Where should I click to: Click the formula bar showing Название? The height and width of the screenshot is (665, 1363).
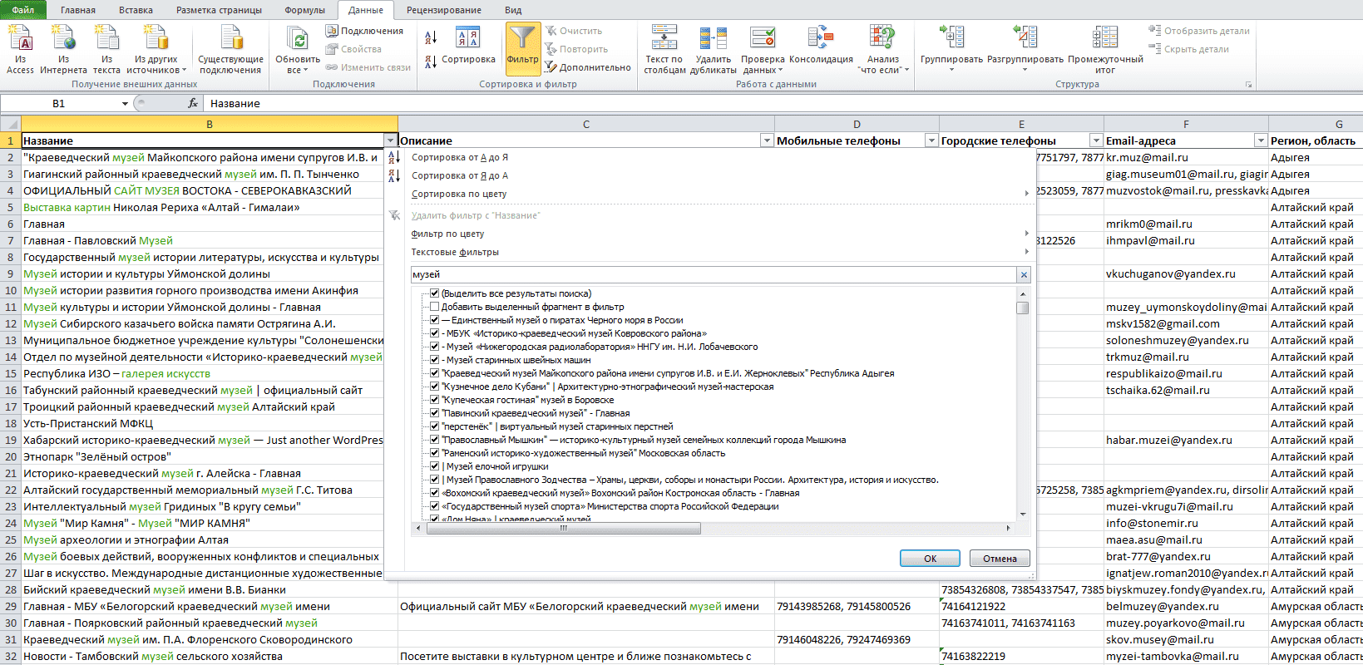pyautogui.click(x=782, y=103)
